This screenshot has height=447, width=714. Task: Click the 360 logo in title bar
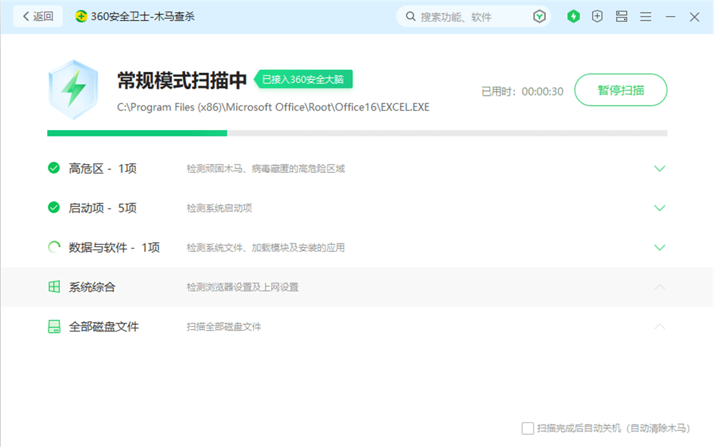point(81,16)
